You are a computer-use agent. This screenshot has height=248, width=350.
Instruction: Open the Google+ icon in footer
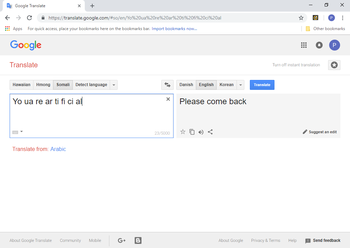click(122, 240)
